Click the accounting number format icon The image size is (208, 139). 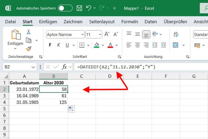197,45
